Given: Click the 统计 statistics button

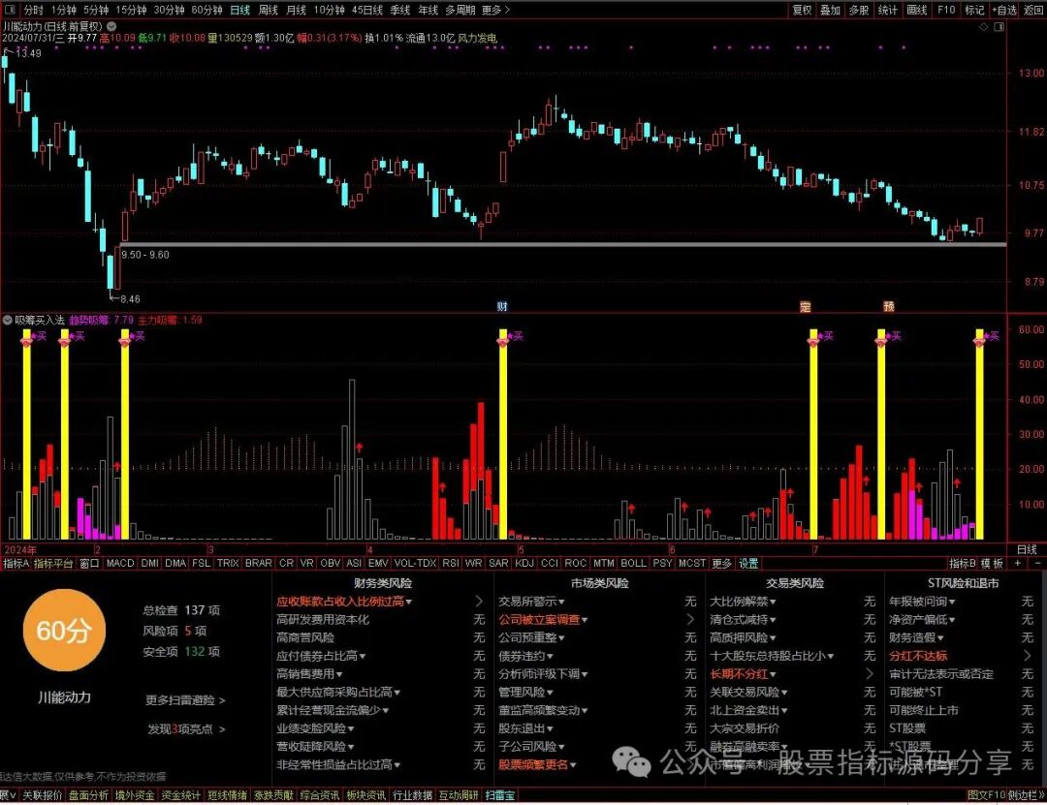Looking at the screenshot, I should [x=887, y=10].
